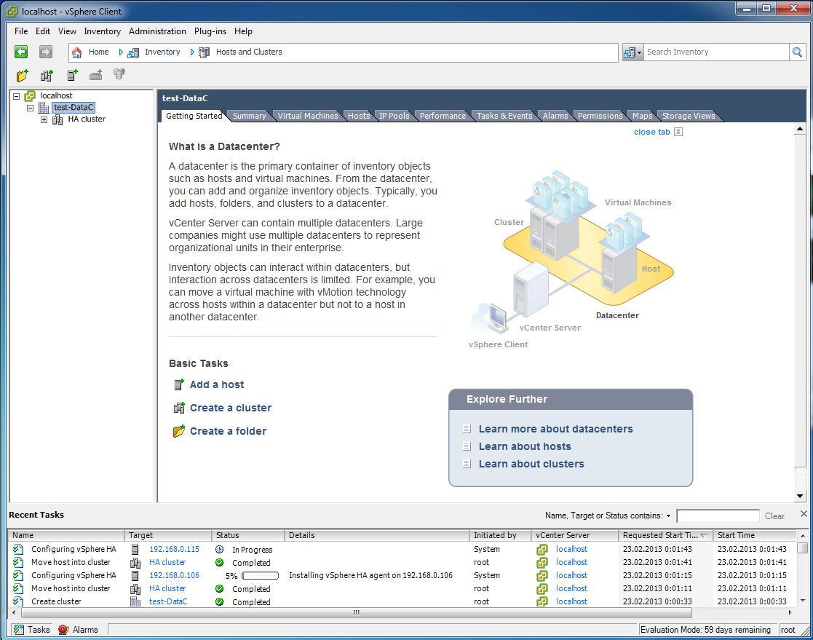Click the green Back navigation arrow
This screenshot has width=813, height=640.
[20, 52]
